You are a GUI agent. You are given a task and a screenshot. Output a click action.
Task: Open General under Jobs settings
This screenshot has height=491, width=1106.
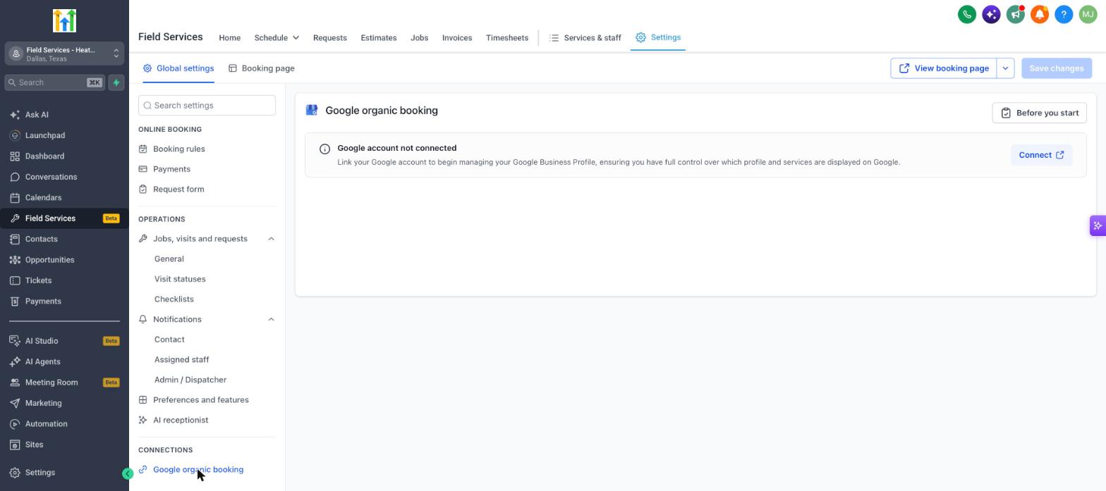click(169, 259)
